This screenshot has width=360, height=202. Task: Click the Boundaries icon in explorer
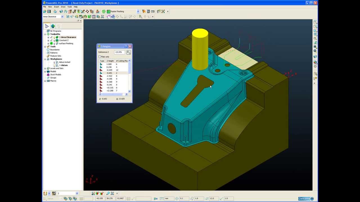click(48, 50)
